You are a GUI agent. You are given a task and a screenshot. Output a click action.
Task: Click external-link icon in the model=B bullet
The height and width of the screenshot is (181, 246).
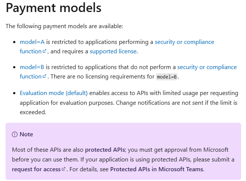tap(45, 76)
